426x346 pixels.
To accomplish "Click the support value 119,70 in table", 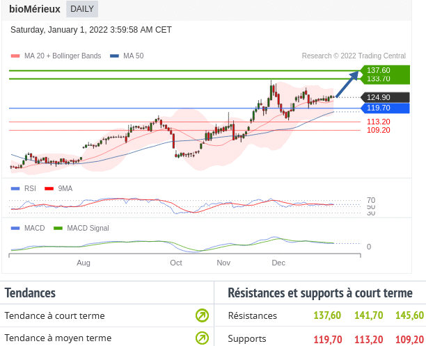I will point(328,339).
